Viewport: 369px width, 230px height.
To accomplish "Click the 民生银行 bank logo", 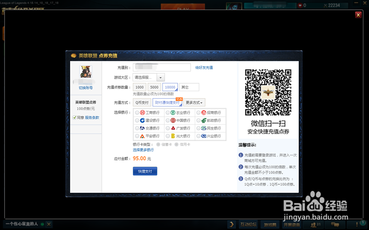I will (204, 128).
